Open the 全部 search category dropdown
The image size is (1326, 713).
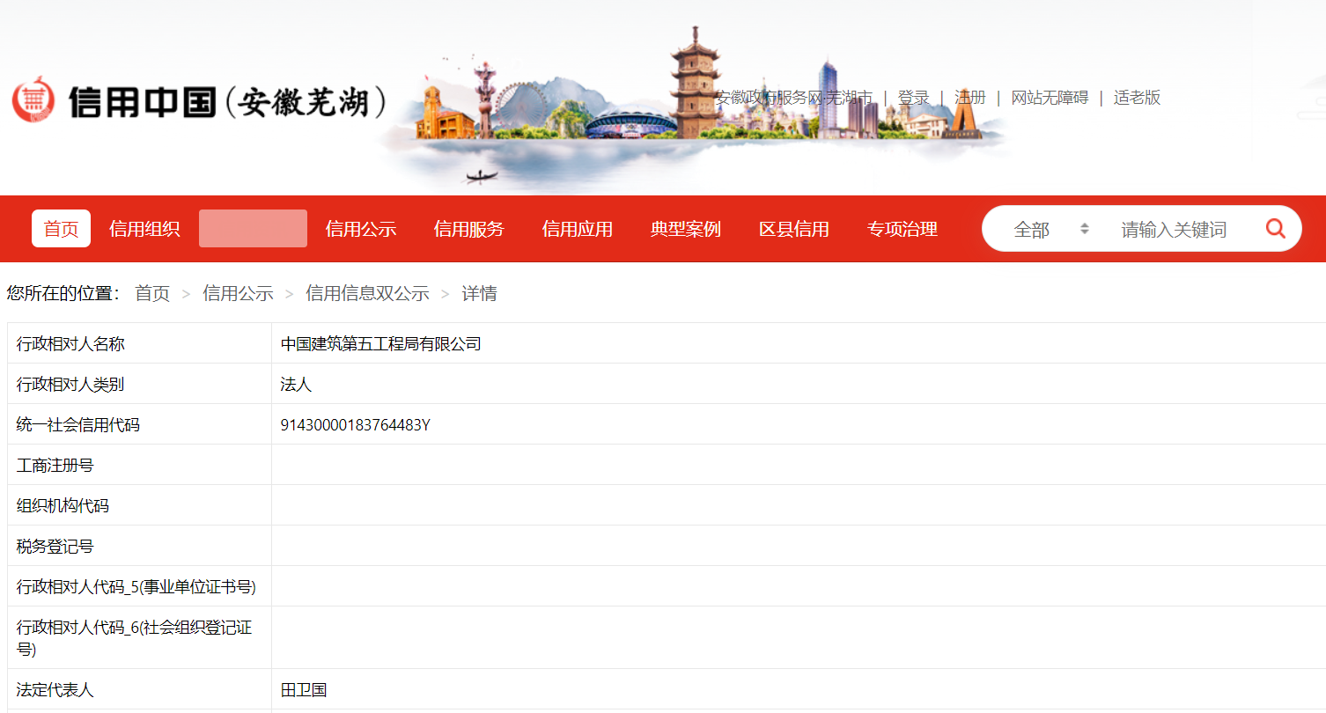click(x=1051, y=229)
